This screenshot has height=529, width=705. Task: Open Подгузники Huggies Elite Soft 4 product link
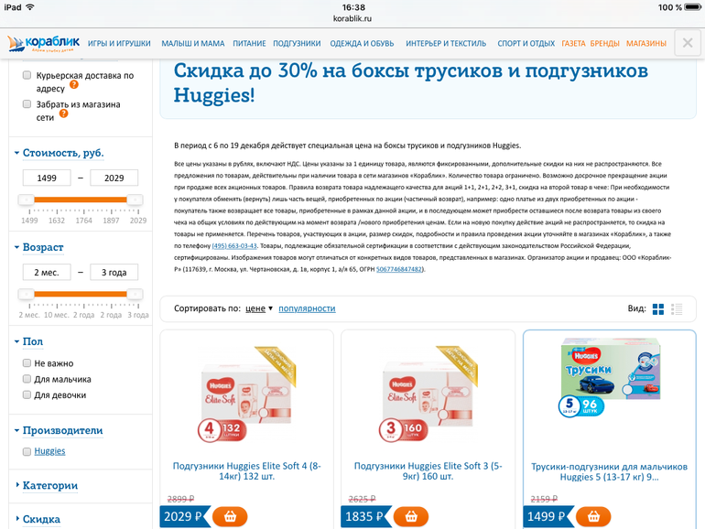coord(247,471)
